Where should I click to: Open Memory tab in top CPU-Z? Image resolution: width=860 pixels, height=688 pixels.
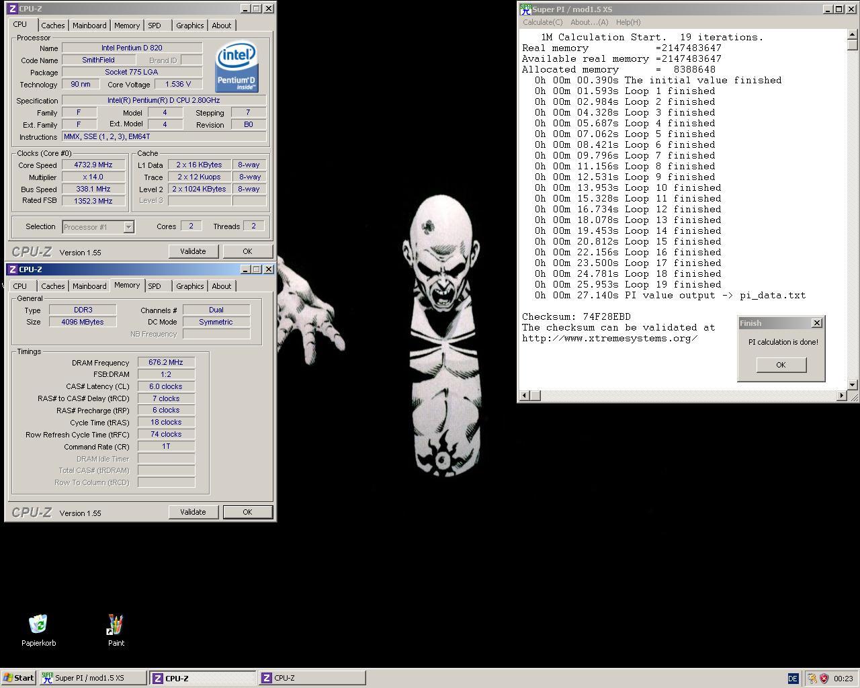(x=127, y=26)
